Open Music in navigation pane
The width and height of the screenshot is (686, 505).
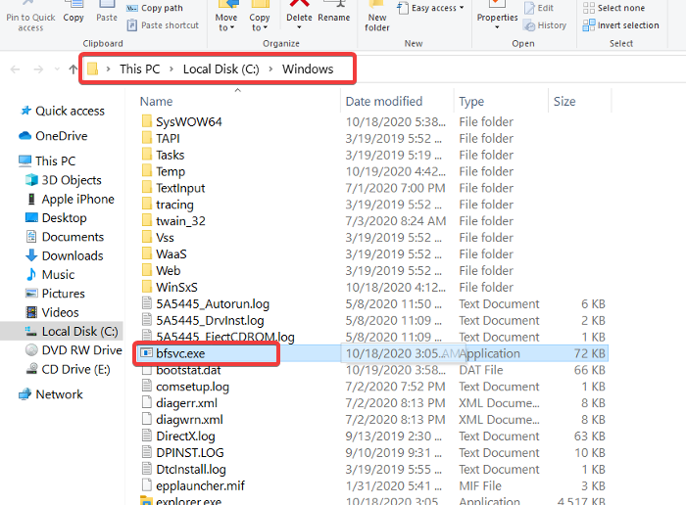point(50,274)
